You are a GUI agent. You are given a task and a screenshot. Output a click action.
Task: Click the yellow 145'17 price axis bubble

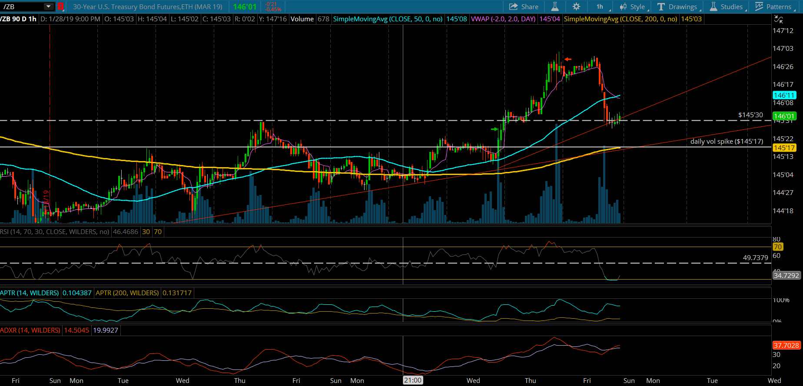[x=784, y=148]
